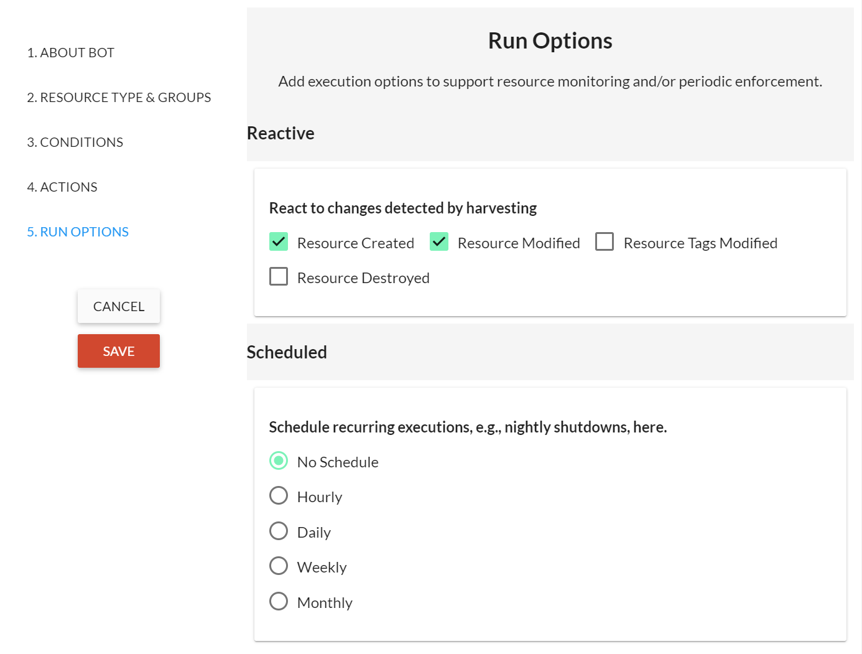Pick the Weekly schedule radio button
862x654 pixels.
point(279,566)
